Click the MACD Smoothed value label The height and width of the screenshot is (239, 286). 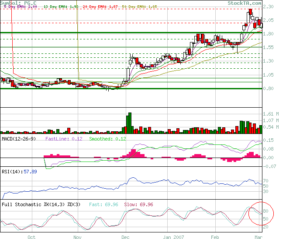(x=107, y=139)
